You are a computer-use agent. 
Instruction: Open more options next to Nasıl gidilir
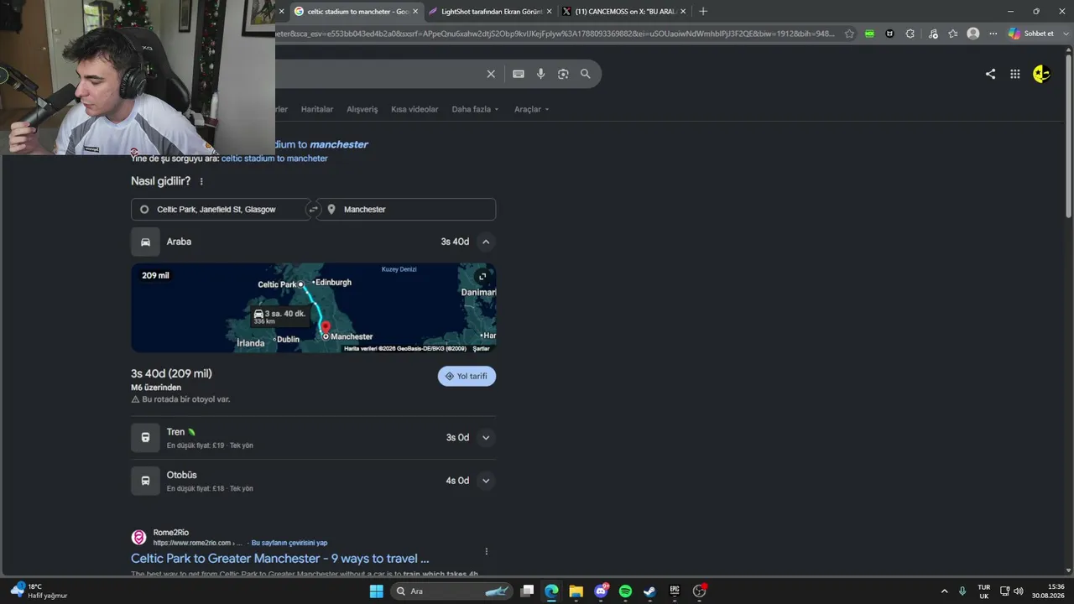(201, 181)
